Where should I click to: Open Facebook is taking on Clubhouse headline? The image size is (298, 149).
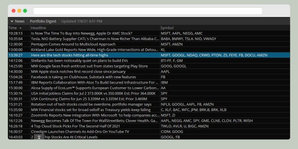[83, 77]
